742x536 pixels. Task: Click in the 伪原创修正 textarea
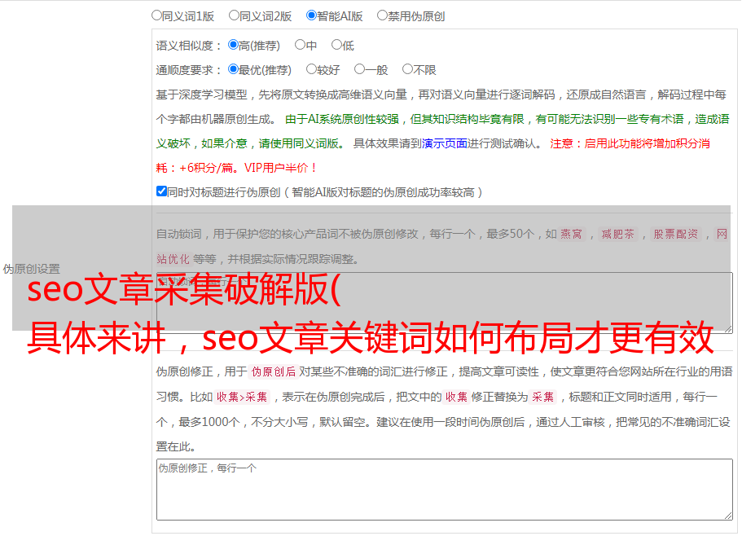tap(445, 490)
